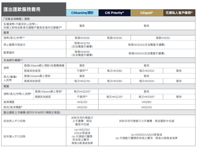Viewport: 200px width, 148px height.
Task: Click the HK$180 查詢電匯 fee cell
Action: (147, 102)
